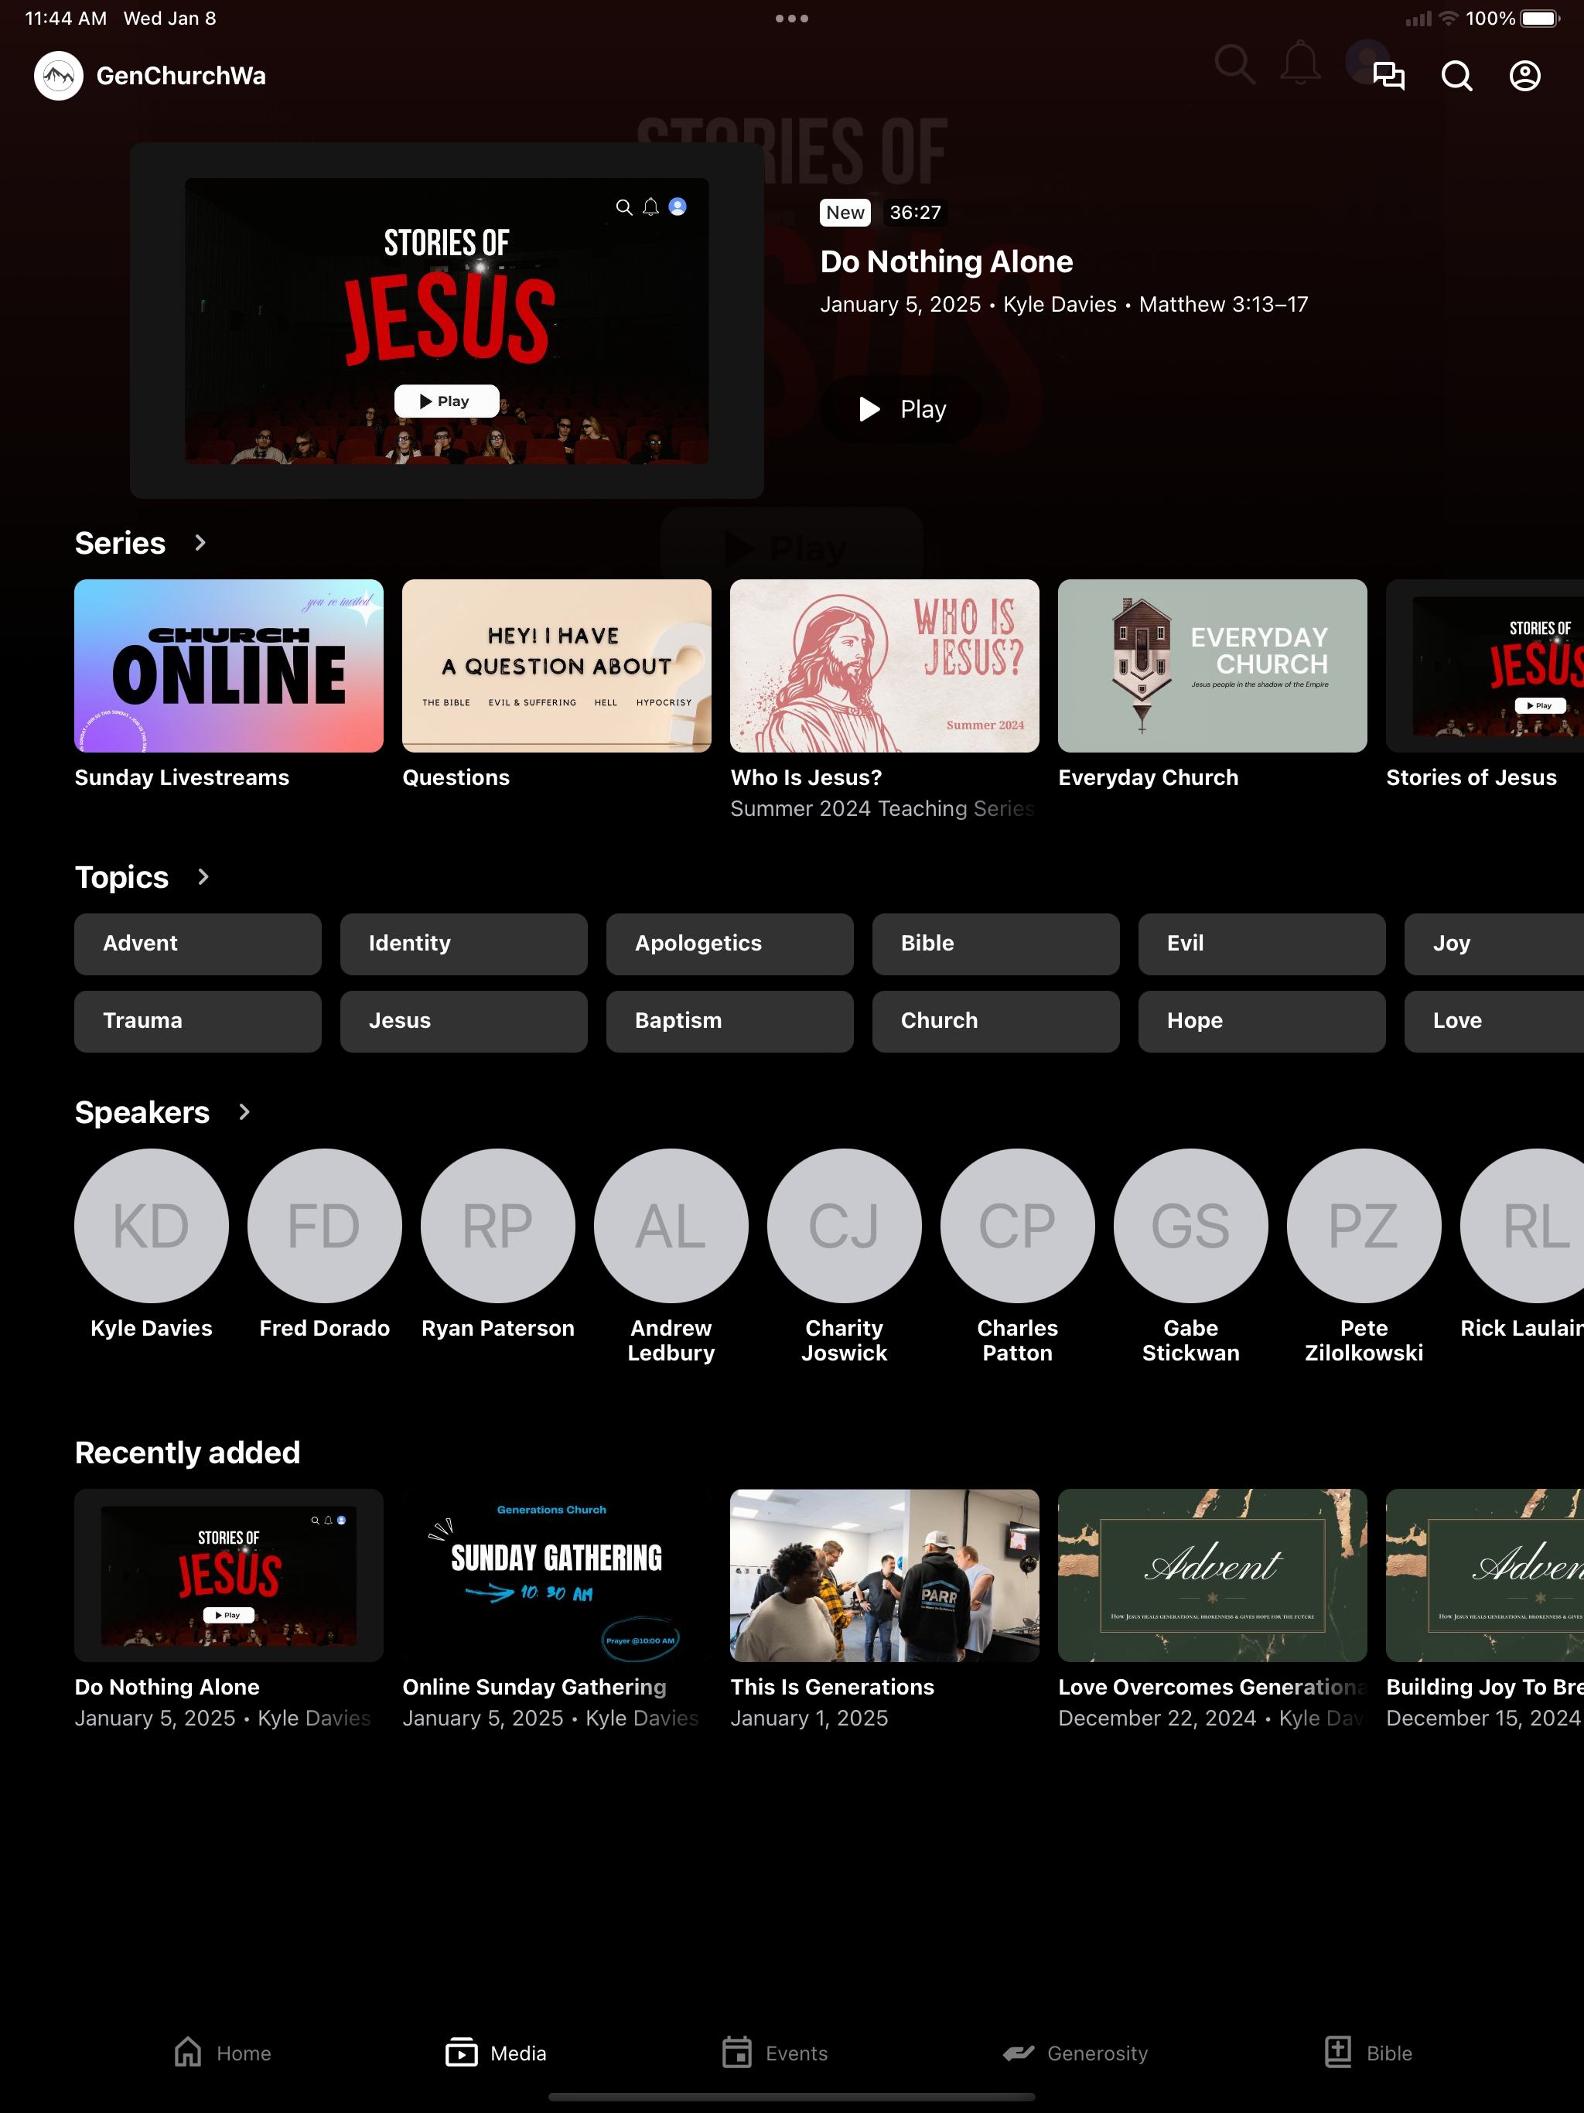Expand the Series section chevron
Screen dimensions: 1584x2113
[200, 543]
